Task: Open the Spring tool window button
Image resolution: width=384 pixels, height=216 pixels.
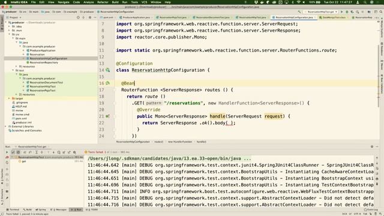Action: 41,209
